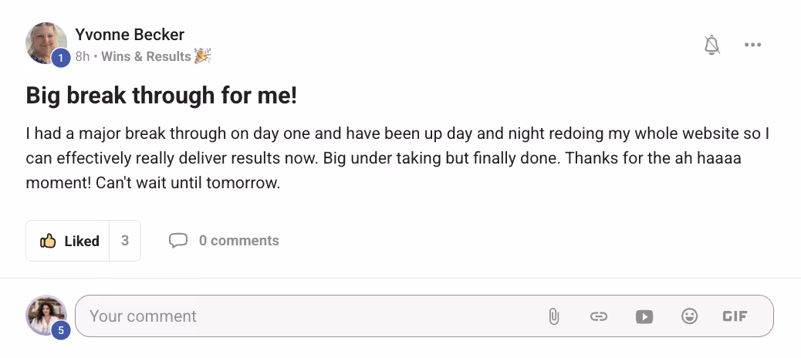The height and width of the screenshot is (358, 801).
Task: Focus the Your comment input field
Action: click(309, 316)
